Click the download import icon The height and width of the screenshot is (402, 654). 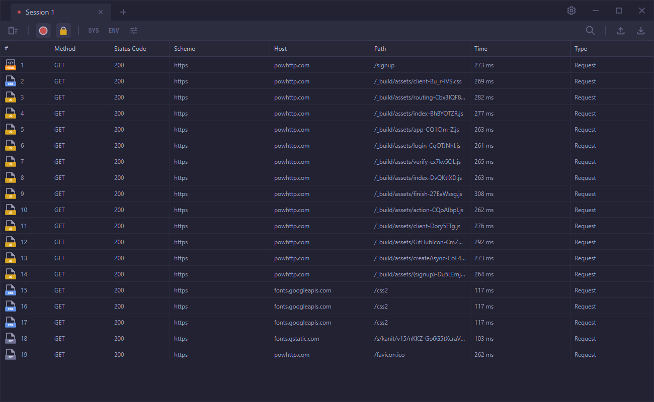click(x=641, y=31)
